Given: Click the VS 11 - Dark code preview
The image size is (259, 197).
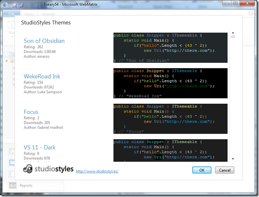Looking at the screenshot, I should (x=171, y=150).
